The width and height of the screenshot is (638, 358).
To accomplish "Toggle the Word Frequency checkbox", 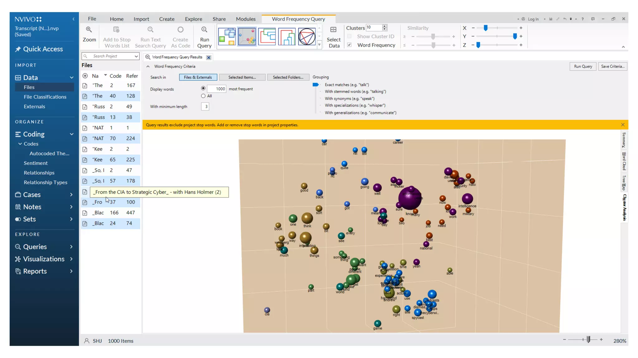I will [x=350, y=45].
